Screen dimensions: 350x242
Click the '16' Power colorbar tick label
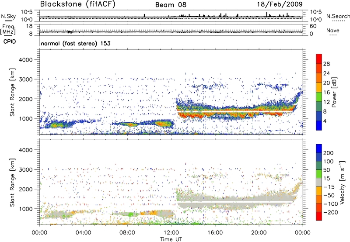point(326,93)
